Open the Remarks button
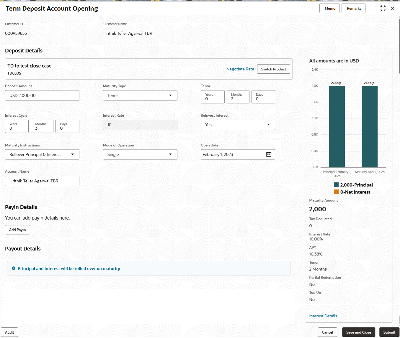Screen dimensions: 400x338 coord(353,9)
